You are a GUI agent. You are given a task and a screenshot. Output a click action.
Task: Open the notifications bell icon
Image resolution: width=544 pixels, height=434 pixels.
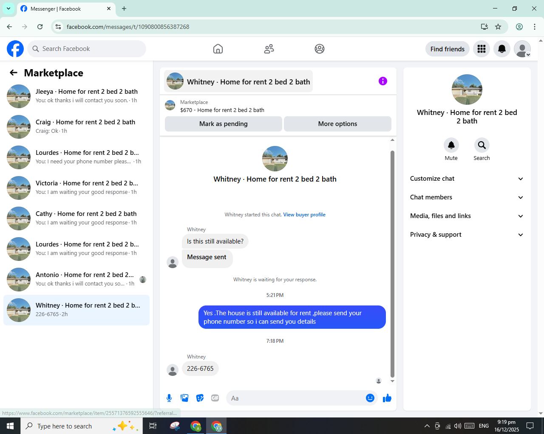coord(502,49)
